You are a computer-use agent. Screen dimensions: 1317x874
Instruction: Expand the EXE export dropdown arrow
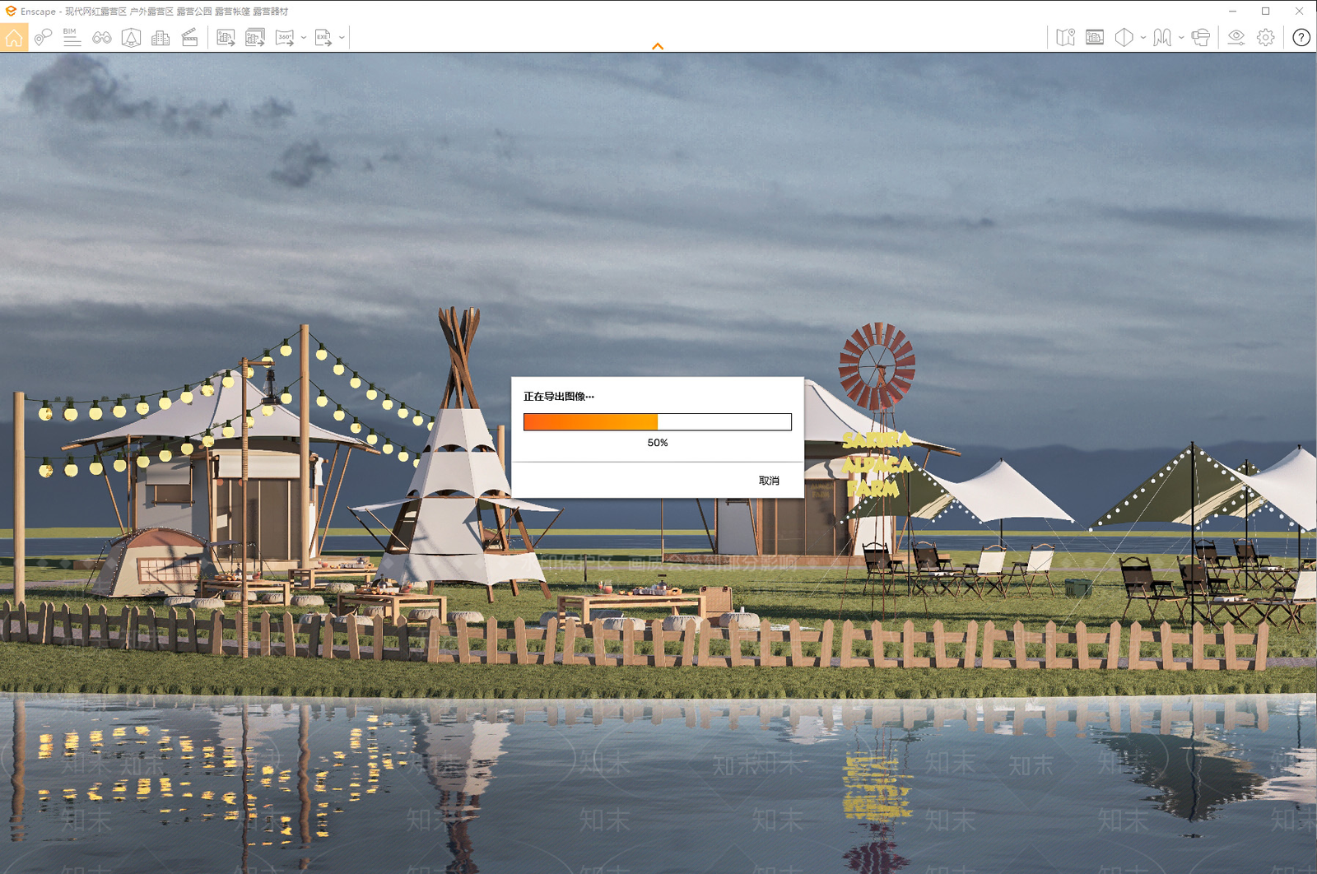pos(342,38)
